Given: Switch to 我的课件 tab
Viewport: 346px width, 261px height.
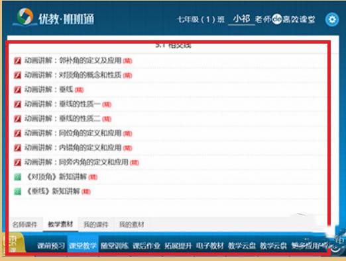Looking at the screenshot, I should point(96,225).
